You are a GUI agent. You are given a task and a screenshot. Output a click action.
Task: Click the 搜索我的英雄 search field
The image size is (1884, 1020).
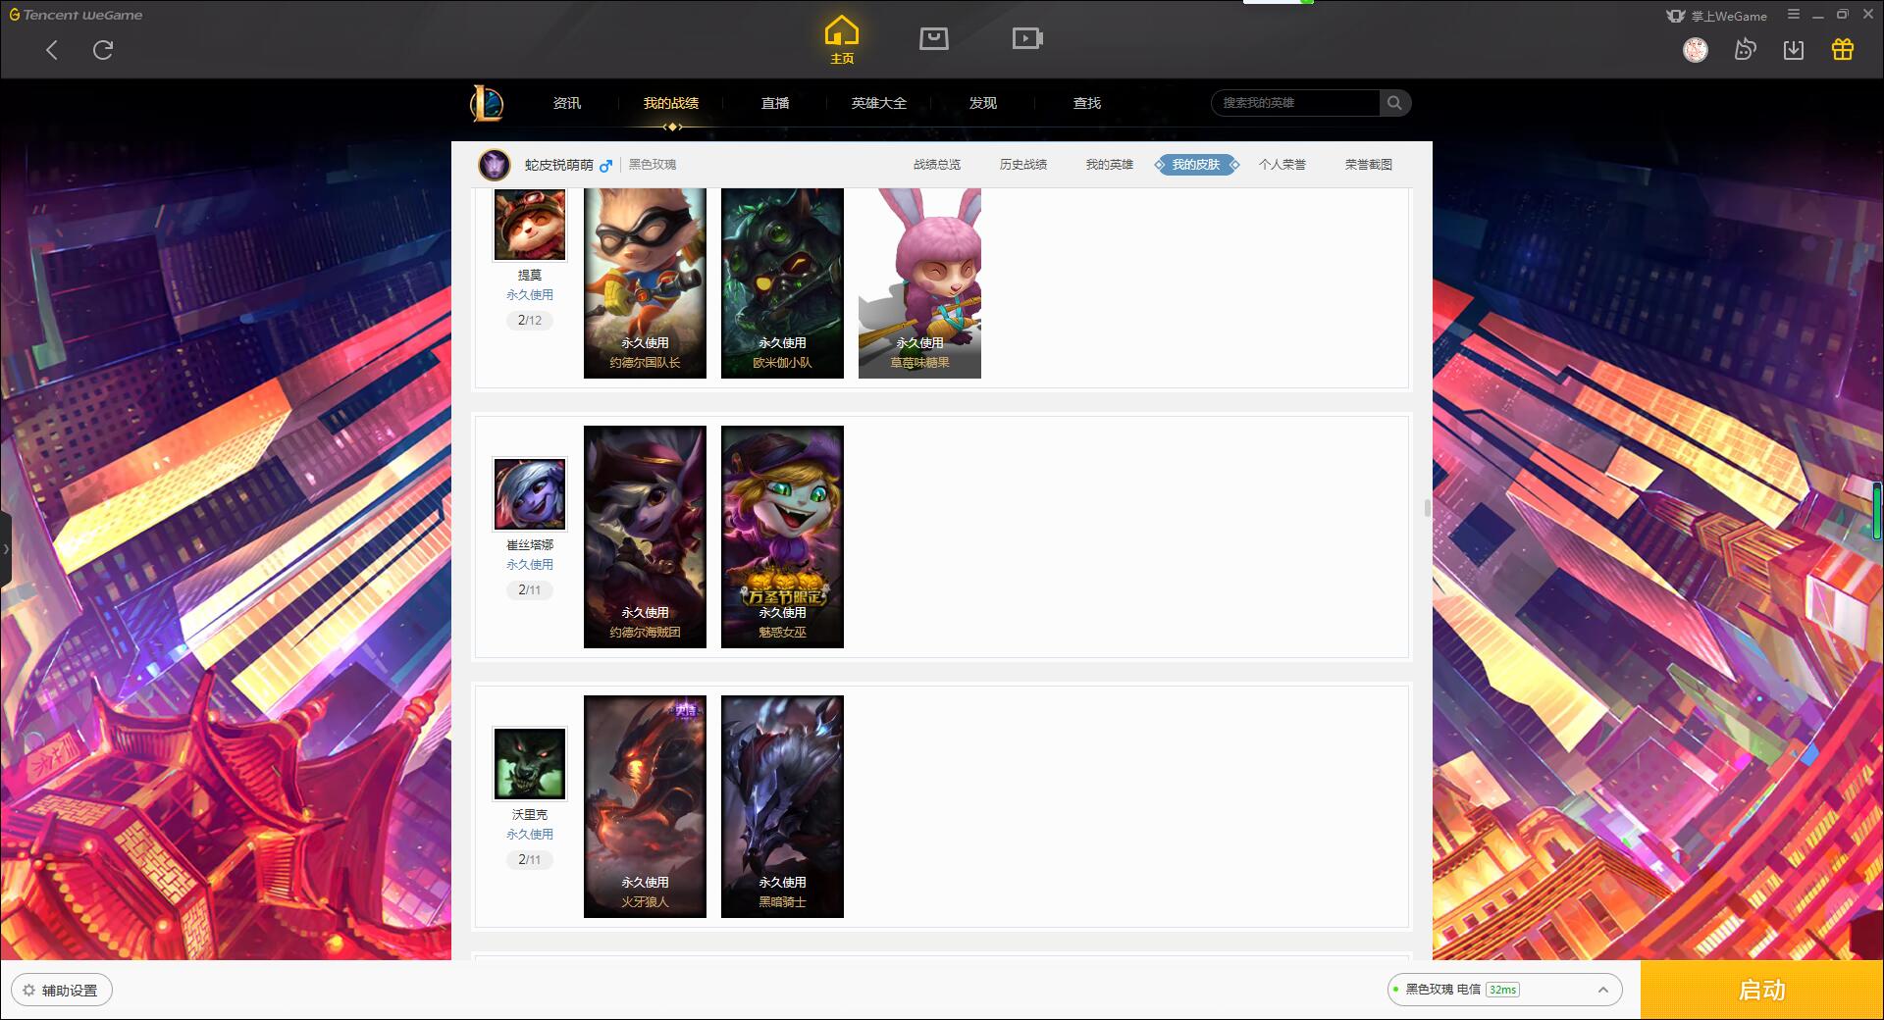(x=1295, y=103)
